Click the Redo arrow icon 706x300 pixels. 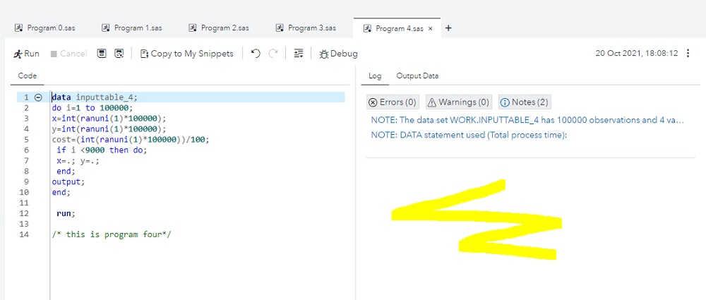coord(273,54)
